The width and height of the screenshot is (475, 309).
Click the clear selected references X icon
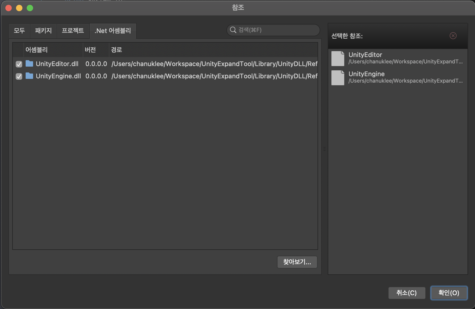coord(453,36)
